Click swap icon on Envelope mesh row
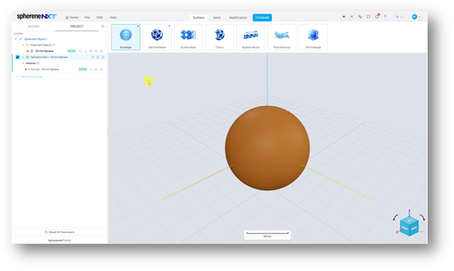Image resolution: width=454 pixels, height=271 pixels. click(91, 69)
